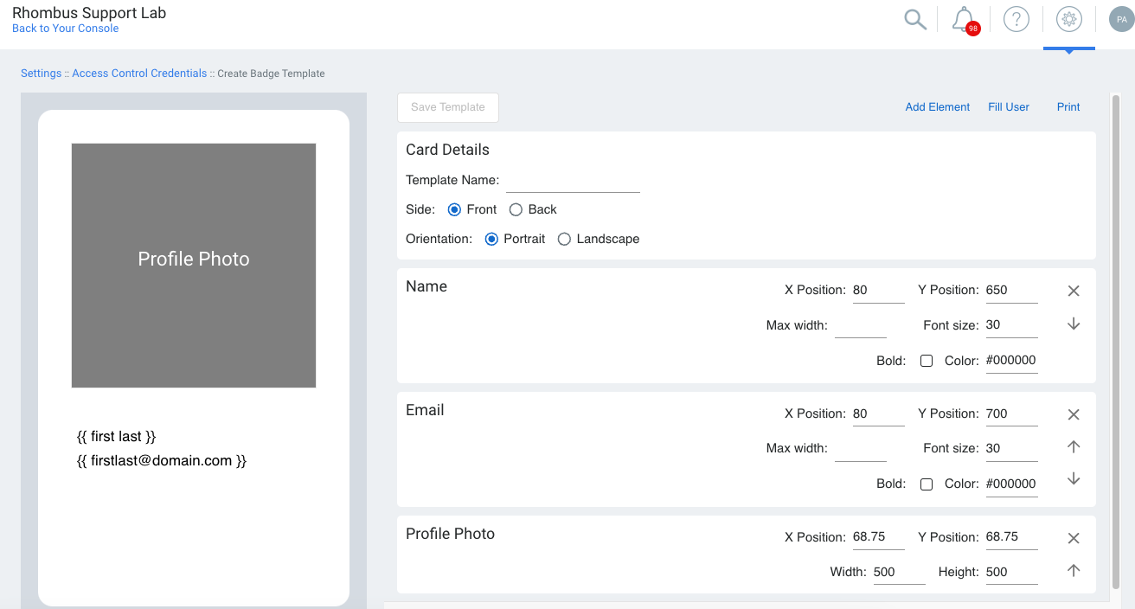Move the Name element down

coord(1073,324)
